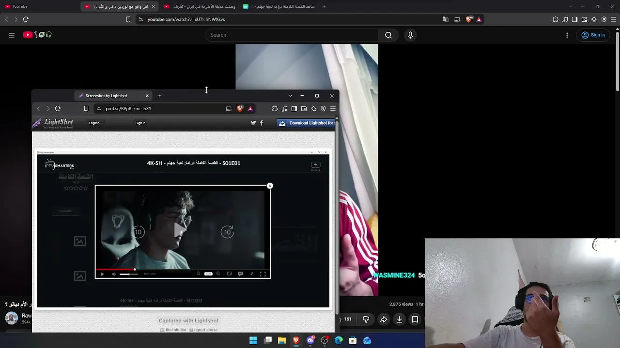Sign in to YouTube

click(593, 35)
